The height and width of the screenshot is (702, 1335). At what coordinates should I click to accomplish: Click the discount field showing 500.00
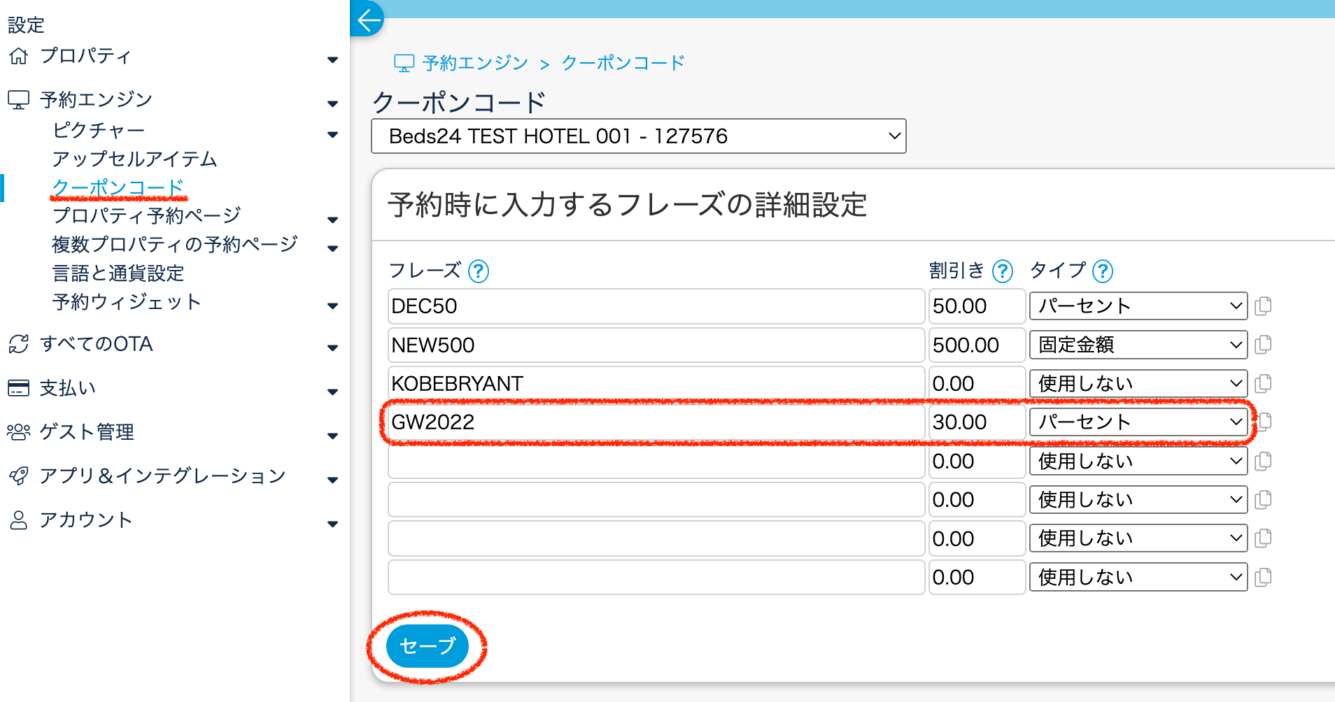coord(976,345)
